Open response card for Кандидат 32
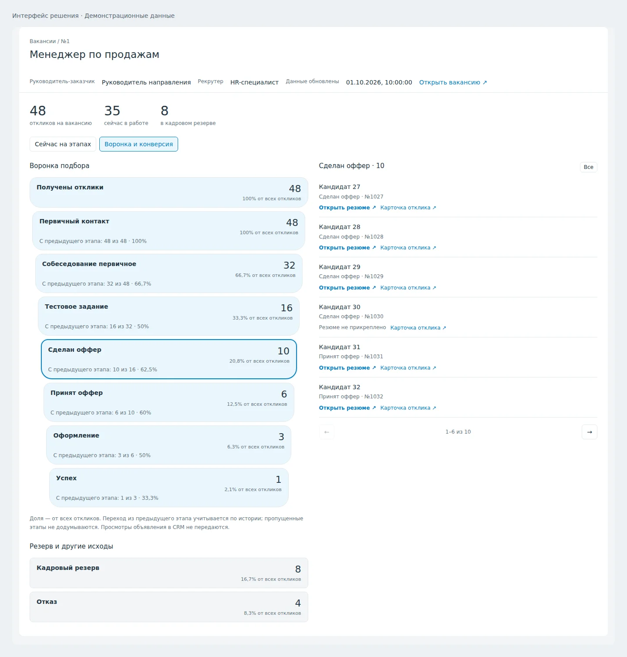The image size is (627, 657). tap(408, 408)
